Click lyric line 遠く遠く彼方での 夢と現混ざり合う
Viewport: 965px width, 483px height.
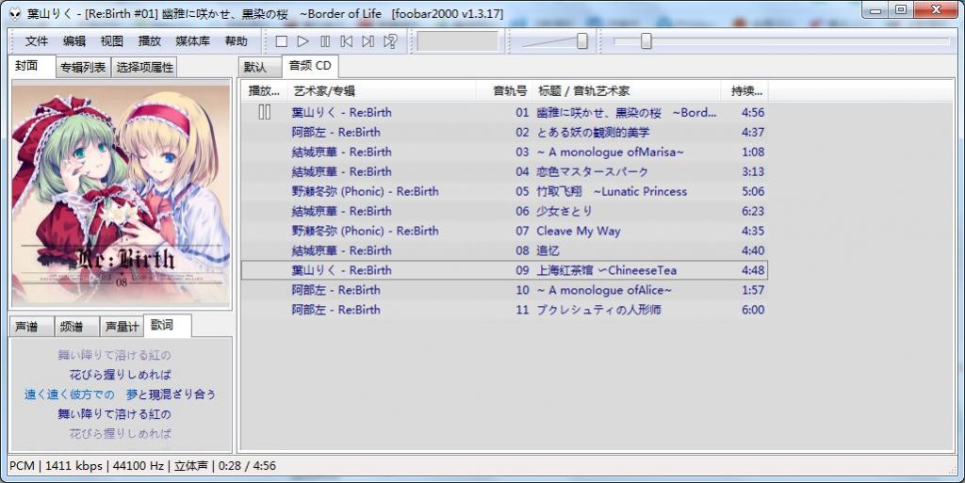tap(120, 394)
